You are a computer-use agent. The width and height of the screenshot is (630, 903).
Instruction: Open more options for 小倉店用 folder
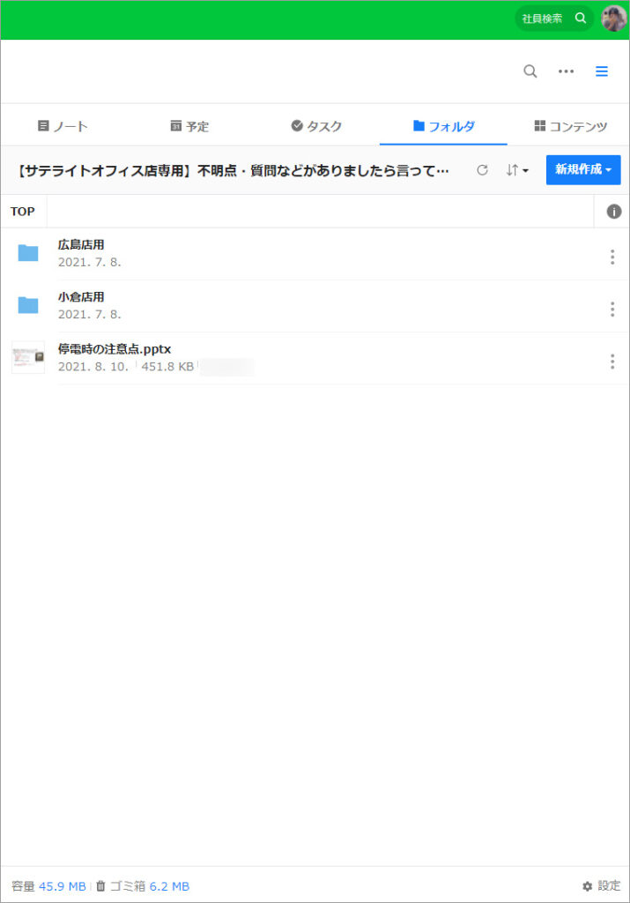tap(612, 309)
